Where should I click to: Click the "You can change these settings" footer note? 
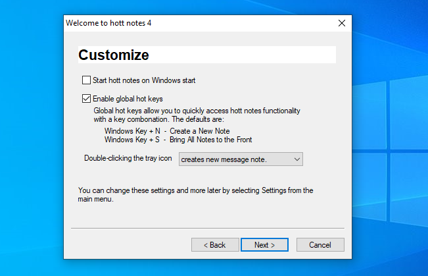point(195,195)
